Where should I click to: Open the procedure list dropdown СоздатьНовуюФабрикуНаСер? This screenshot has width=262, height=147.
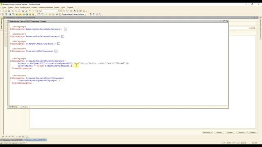(85, 14)
